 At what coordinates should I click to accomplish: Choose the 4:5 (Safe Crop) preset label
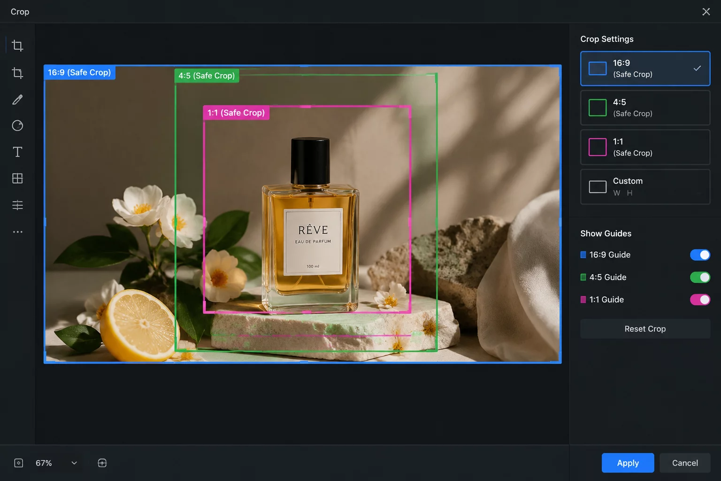[x=632, y=108]
